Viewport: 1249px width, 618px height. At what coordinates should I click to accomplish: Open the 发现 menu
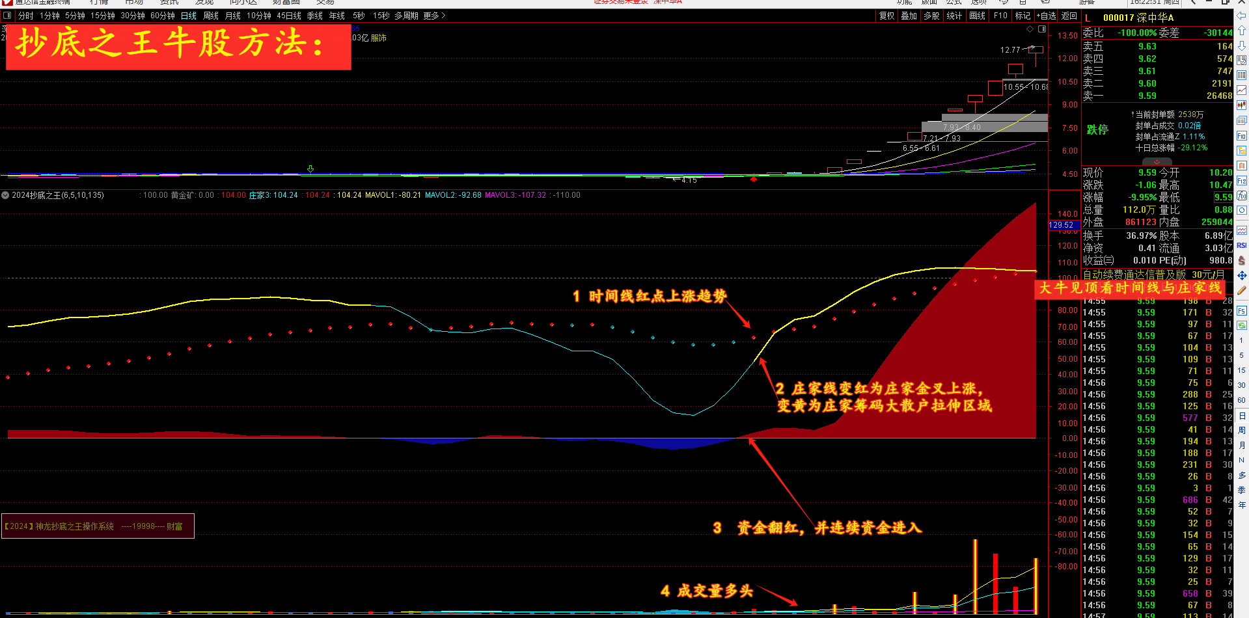pos(204,3)
